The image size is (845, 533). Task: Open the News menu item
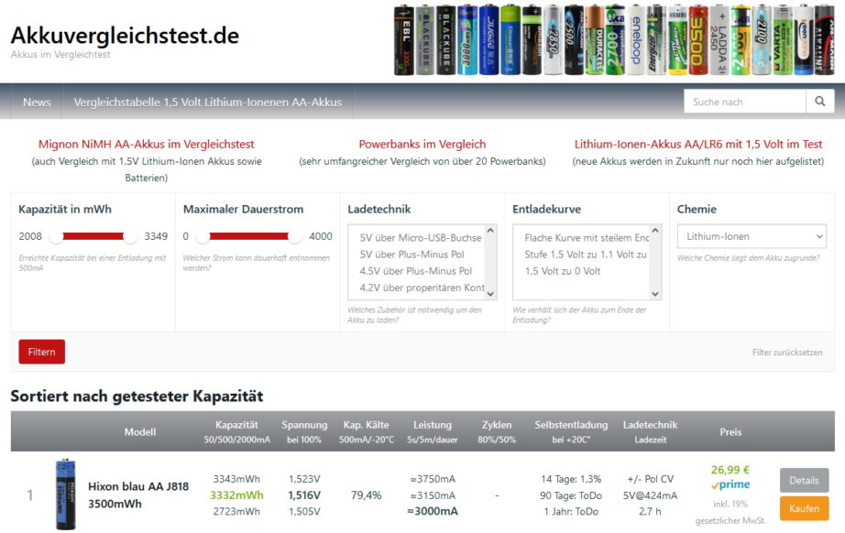pyautogui.click(x=37, y=102)
